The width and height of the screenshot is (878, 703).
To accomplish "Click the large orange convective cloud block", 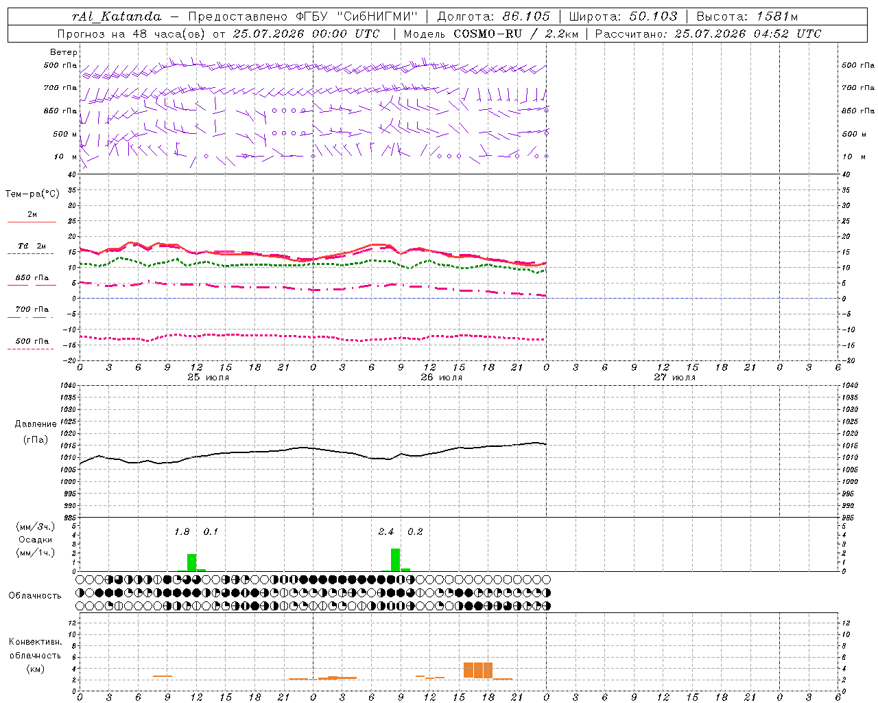I will pyautogui.click(x=478, y=670).
